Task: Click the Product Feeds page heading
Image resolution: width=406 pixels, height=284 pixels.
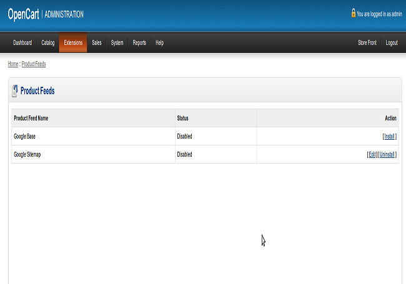Action: (37, 91)
